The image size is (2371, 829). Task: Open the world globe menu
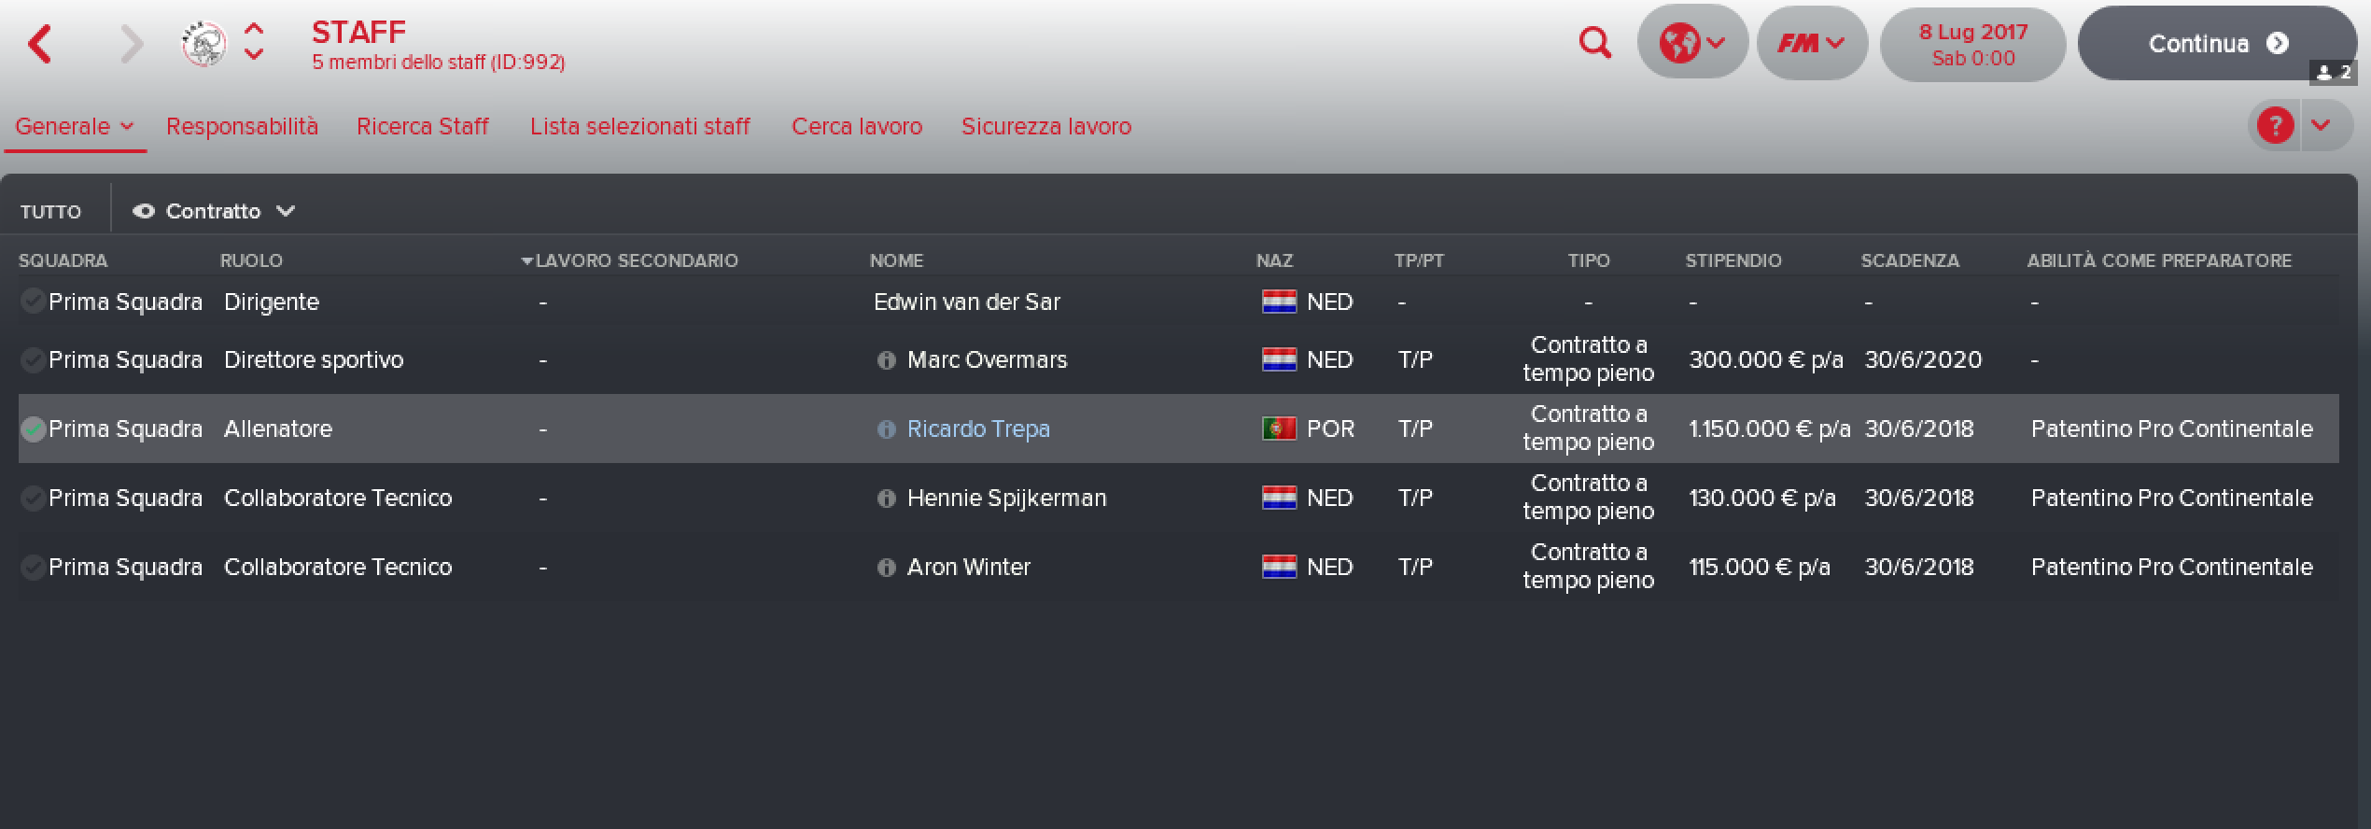pos(1691,43)
